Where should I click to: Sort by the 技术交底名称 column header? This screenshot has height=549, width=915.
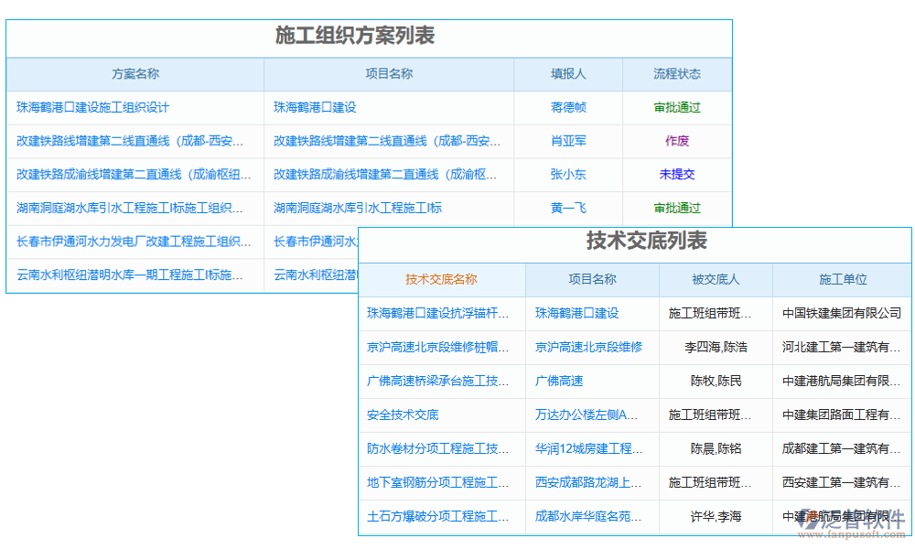[x=442, y=280]
